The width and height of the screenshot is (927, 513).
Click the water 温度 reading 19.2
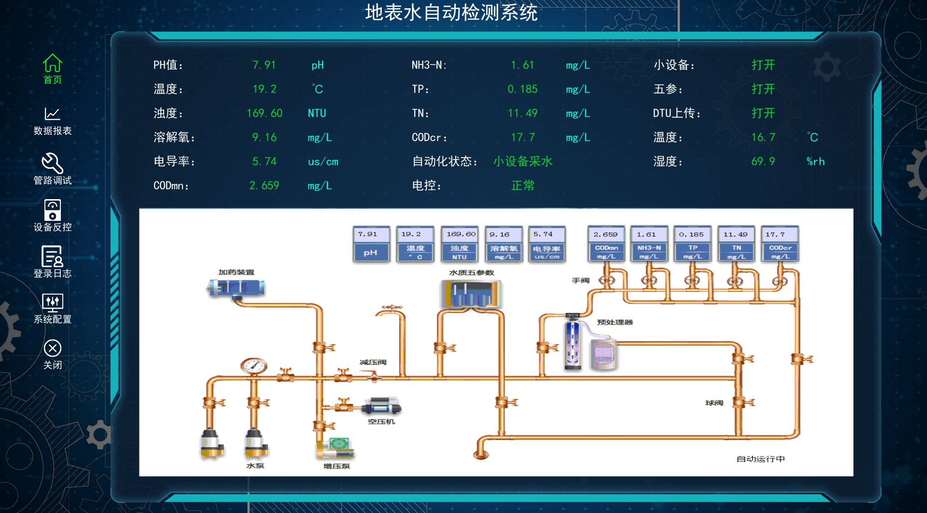pos(264,89)
